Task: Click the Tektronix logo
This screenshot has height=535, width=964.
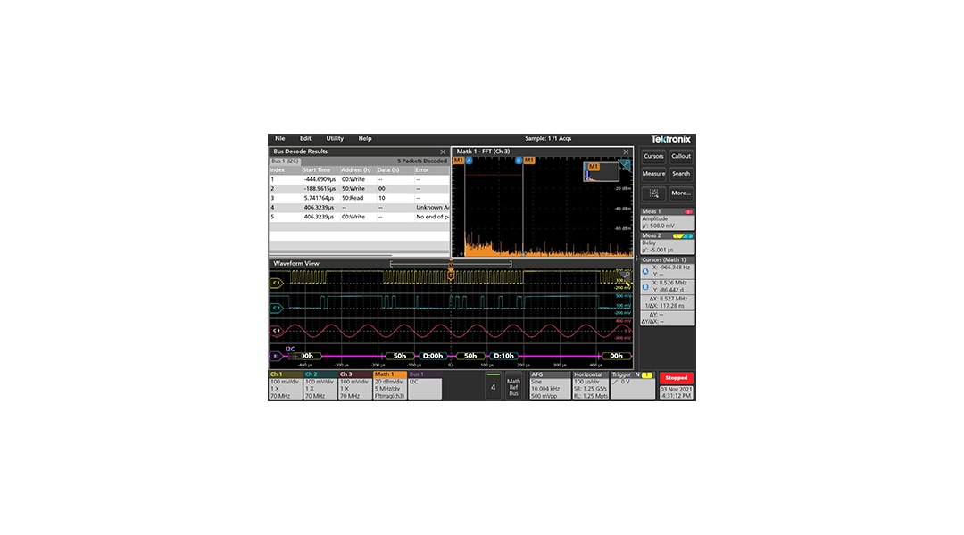Action: 670,139
